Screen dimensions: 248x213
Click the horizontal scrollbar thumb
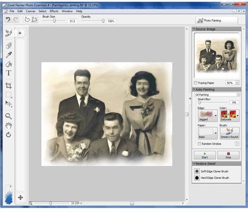132,203
